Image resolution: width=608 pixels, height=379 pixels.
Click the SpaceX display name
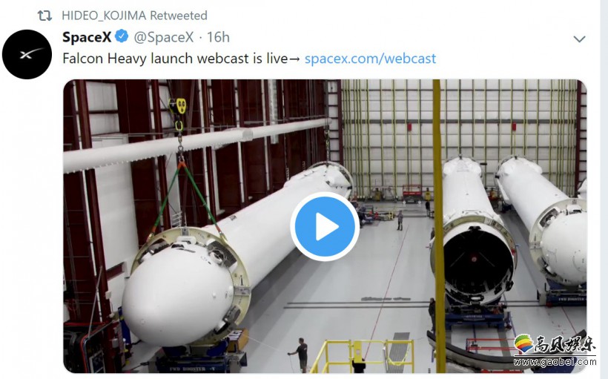click(x=87, y=37)
